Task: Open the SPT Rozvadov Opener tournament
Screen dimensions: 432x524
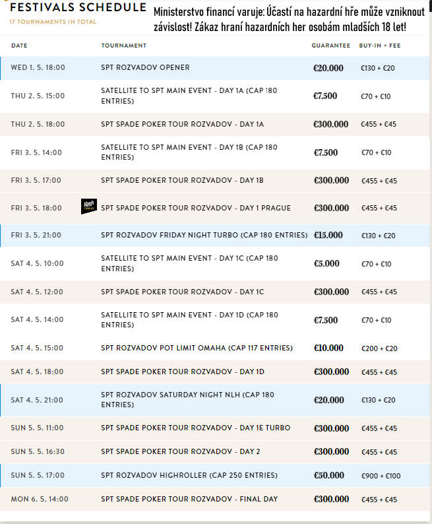Action: click(x=145, y=68)
